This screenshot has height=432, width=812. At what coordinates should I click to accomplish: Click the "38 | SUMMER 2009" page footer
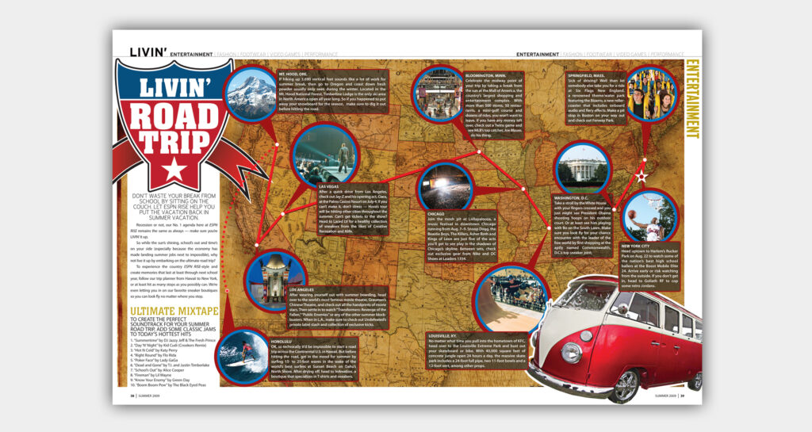[x=145, y=396]
